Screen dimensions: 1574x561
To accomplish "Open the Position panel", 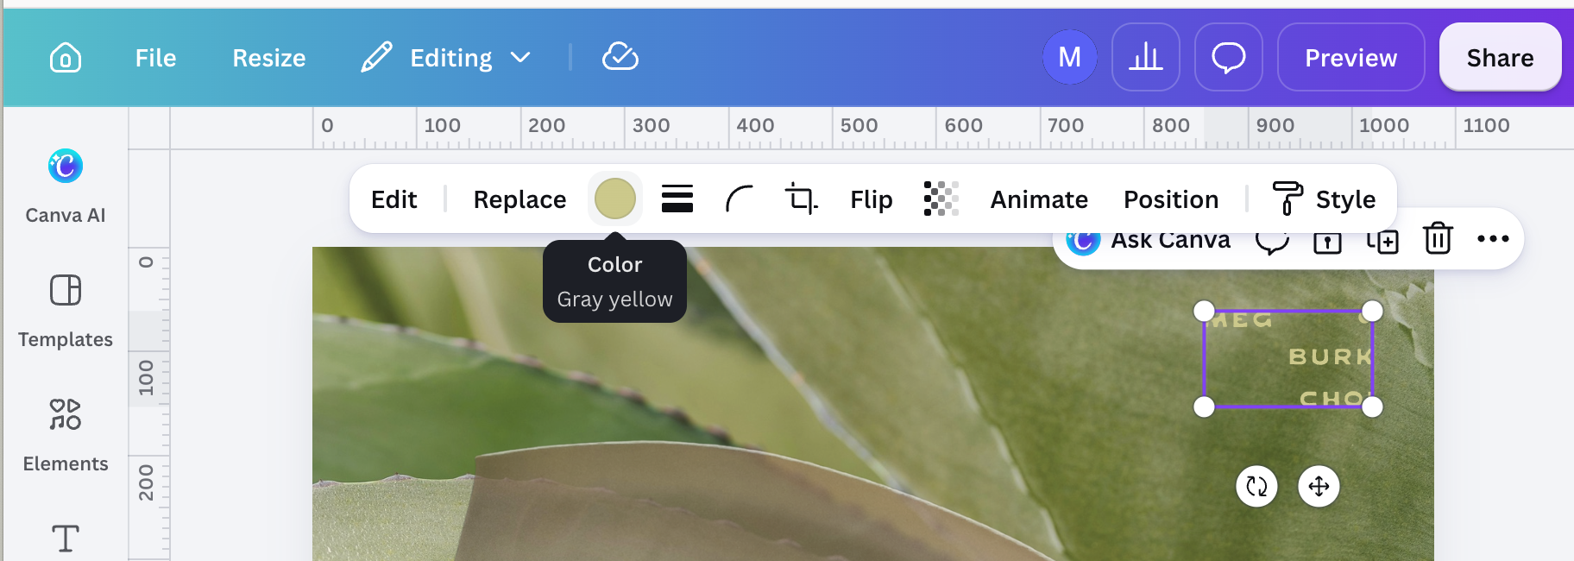I will coord(1171,199).
